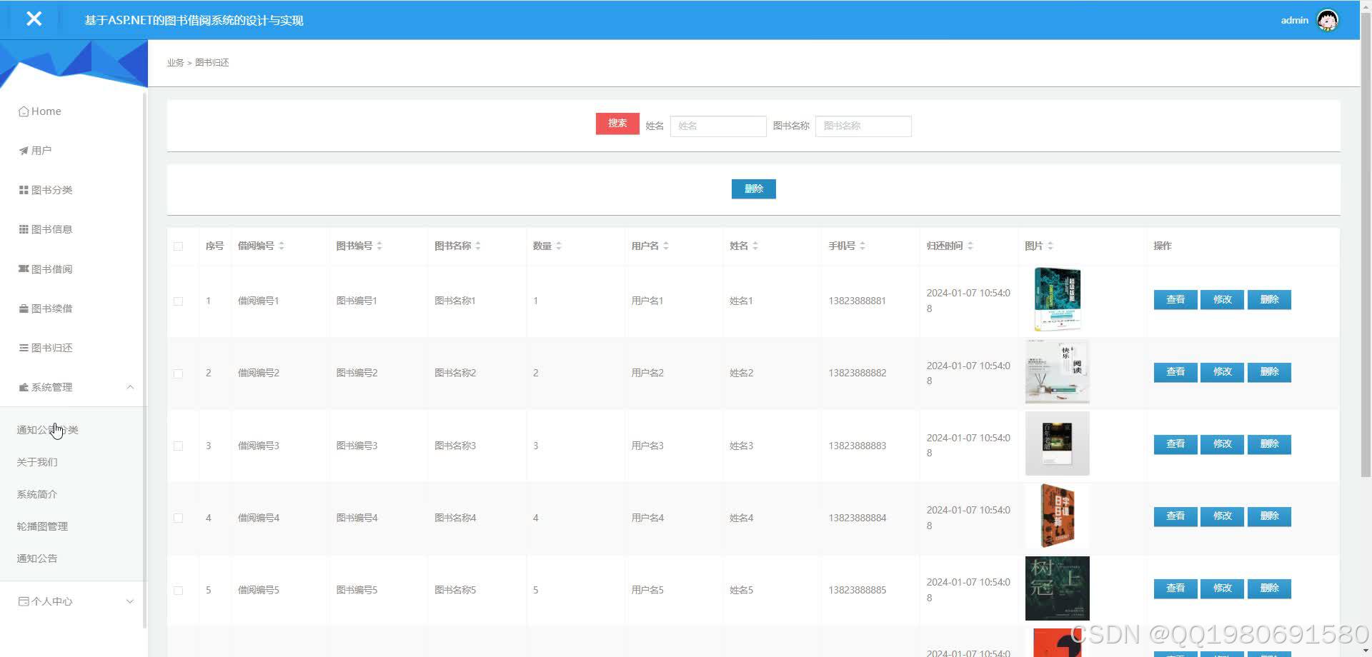Delete record 借阅编号4

point(1269,516)
